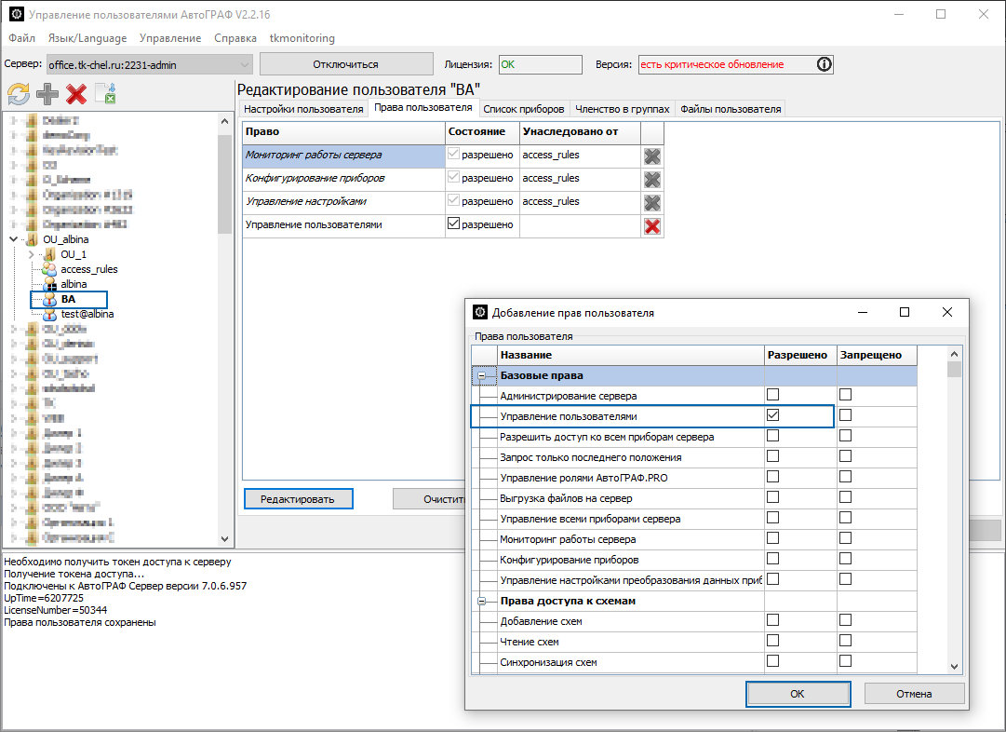Screen dimensions: 1006x732
Task: Click the export to Excel toolbar icon
Action: (105, 94)
